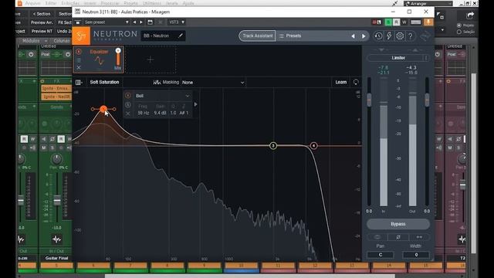The image size is (494, 278).
Task: Invert phase with the ø icon
Action: (398, 237)
